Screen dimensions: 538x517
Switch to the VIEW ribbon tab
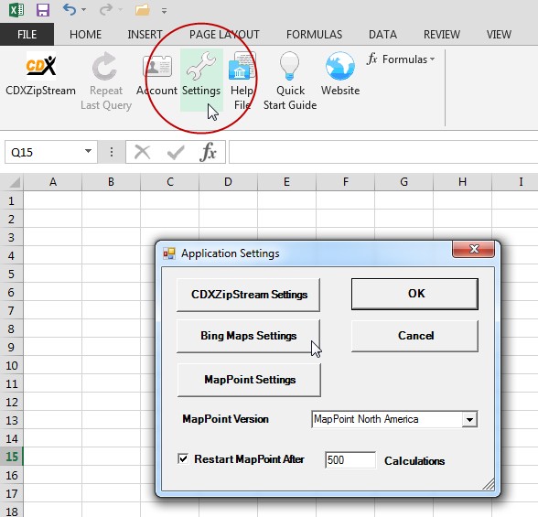tap(499, 34)
